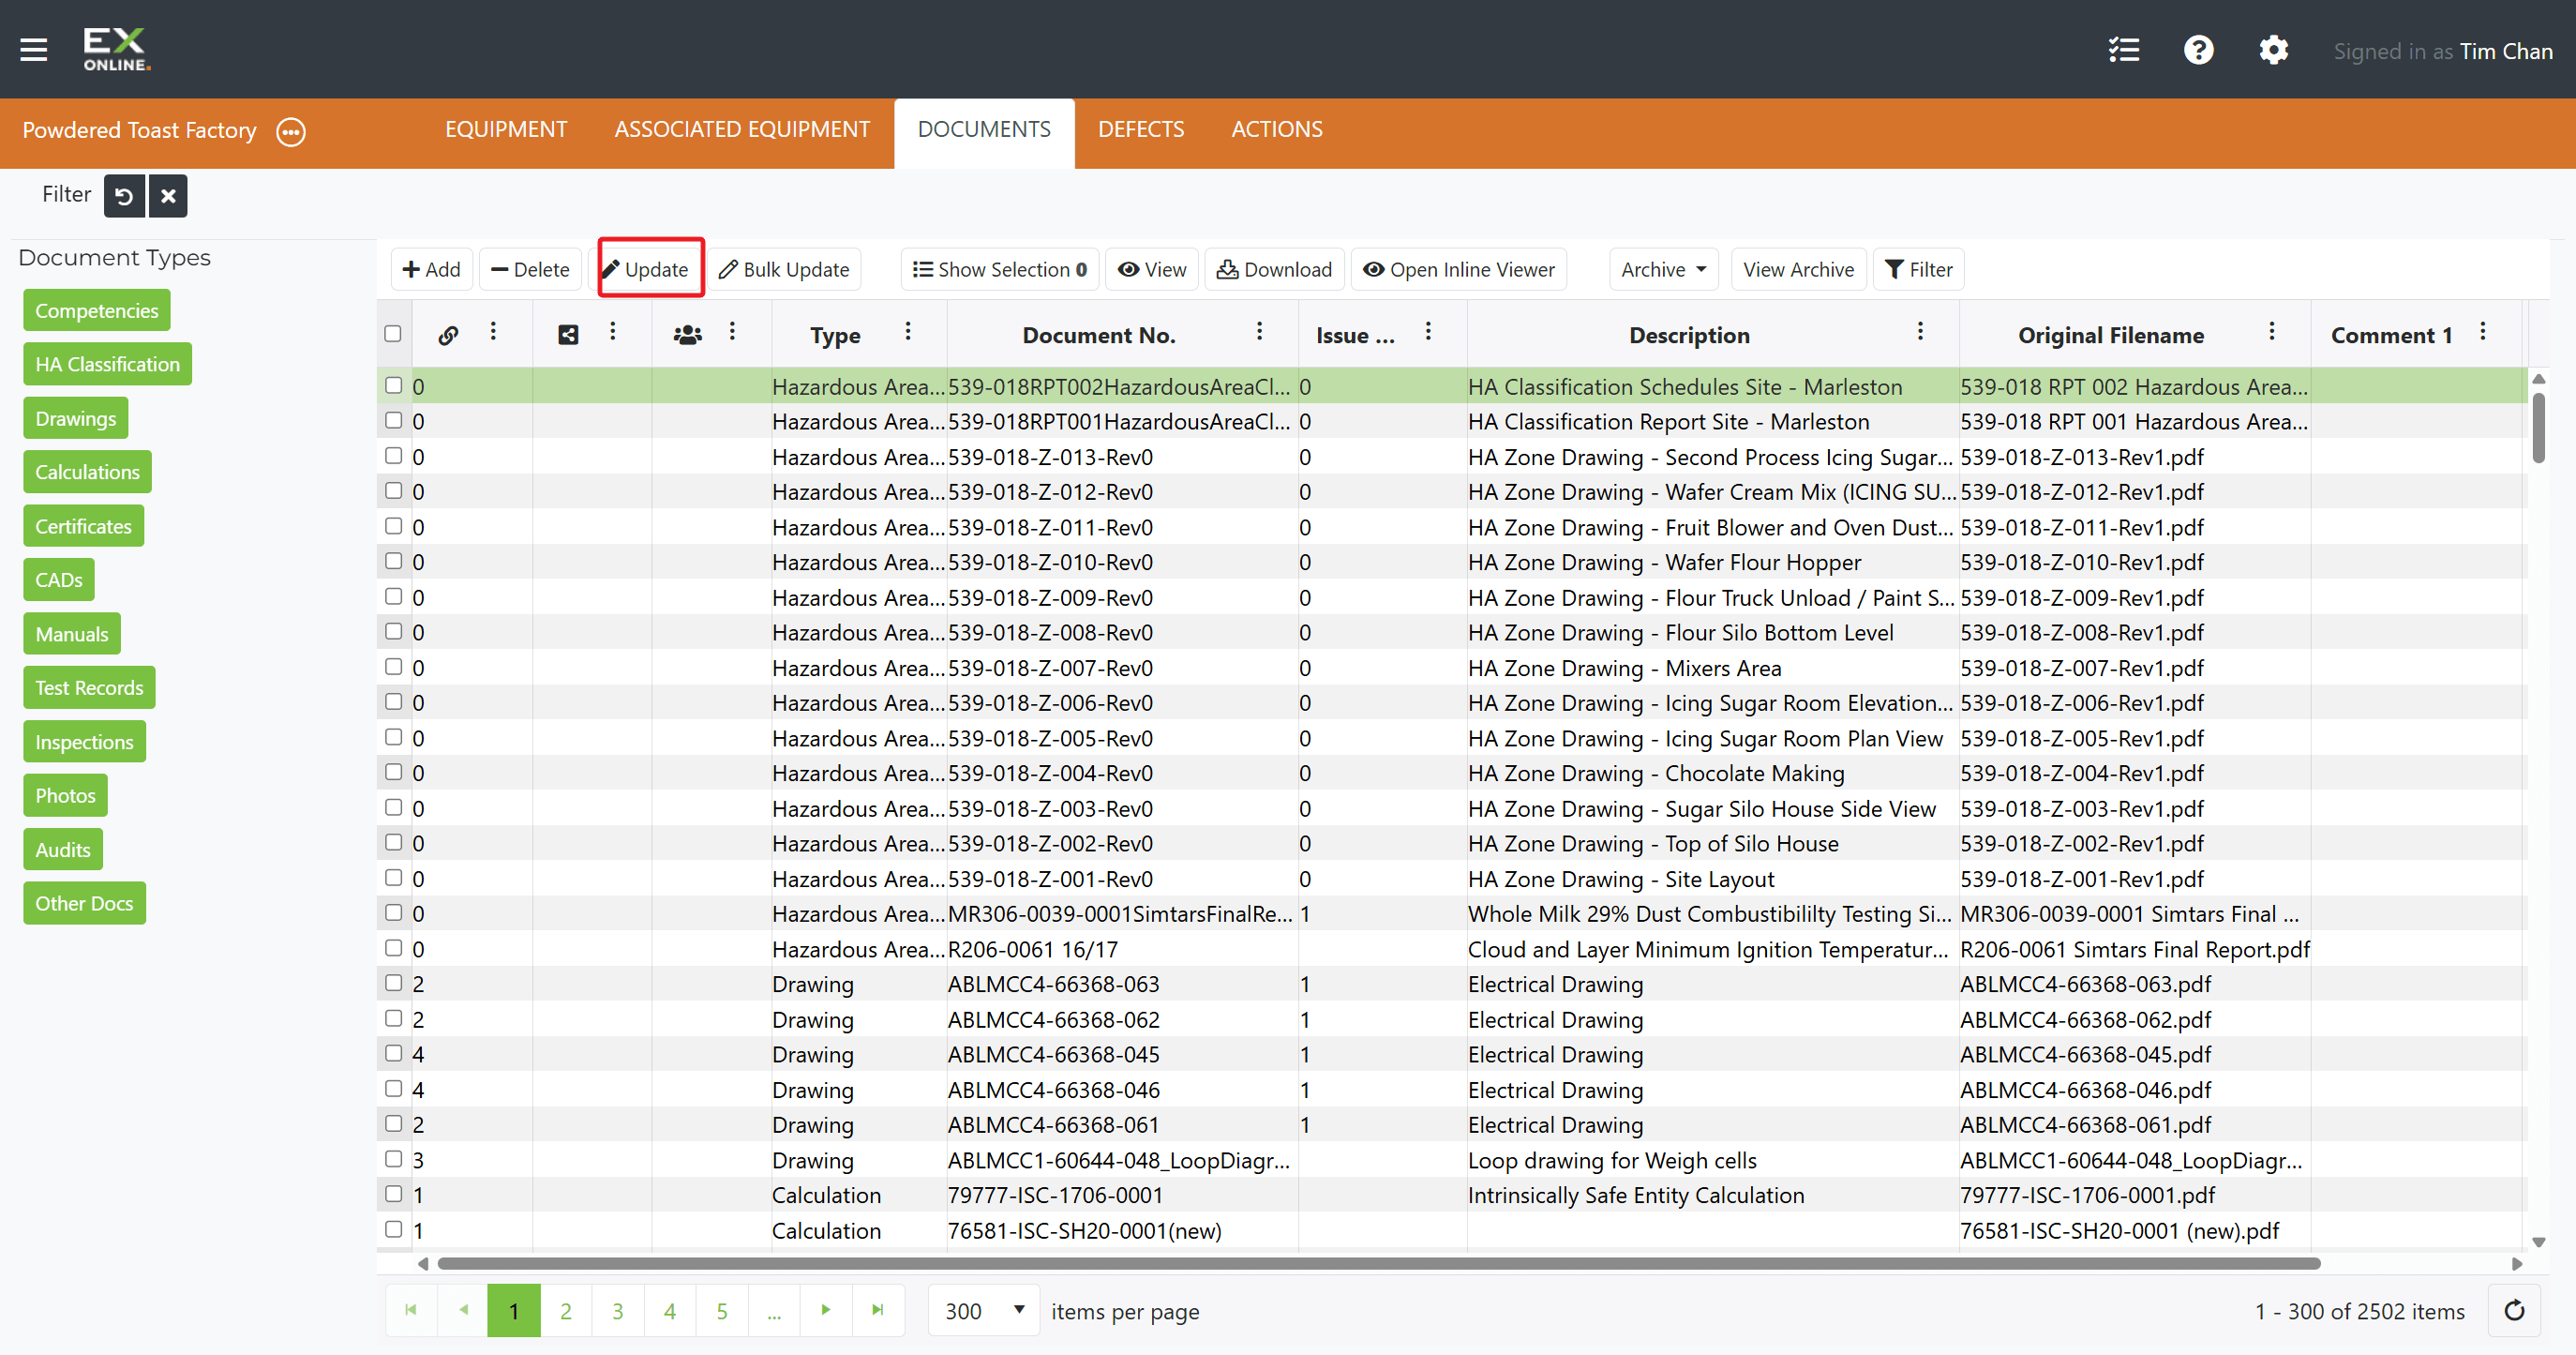
Task: Check row R206-0061 16/17
Action: point(394,947)
